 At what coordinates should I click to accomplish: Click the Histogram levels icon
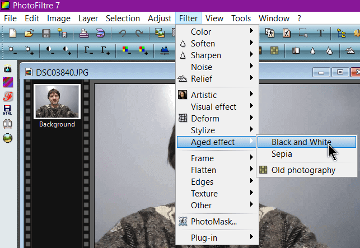point(164,51)
